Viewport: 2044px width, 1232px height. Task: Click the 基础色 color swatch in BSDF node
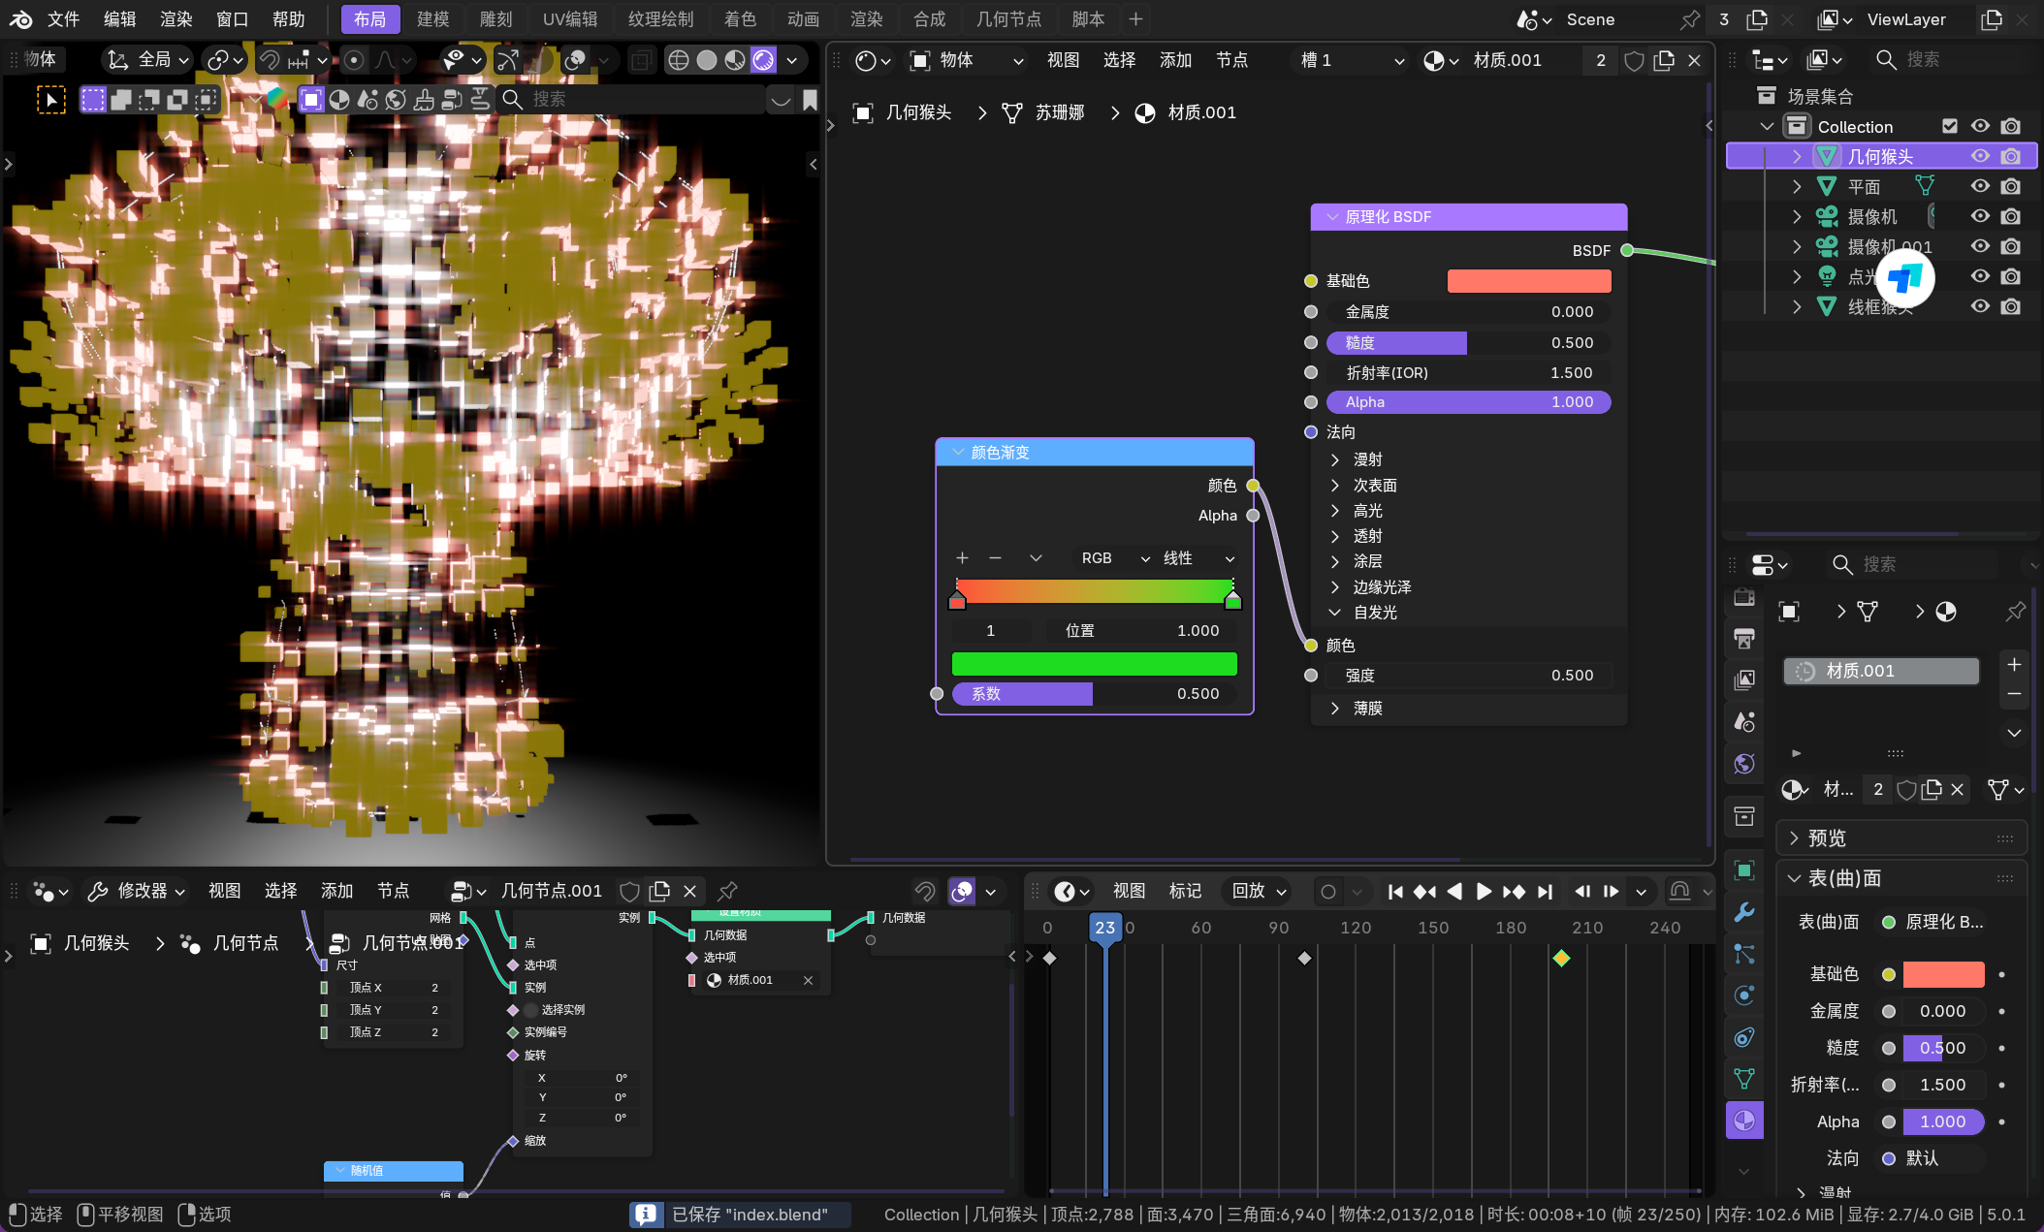point(1528,281)
